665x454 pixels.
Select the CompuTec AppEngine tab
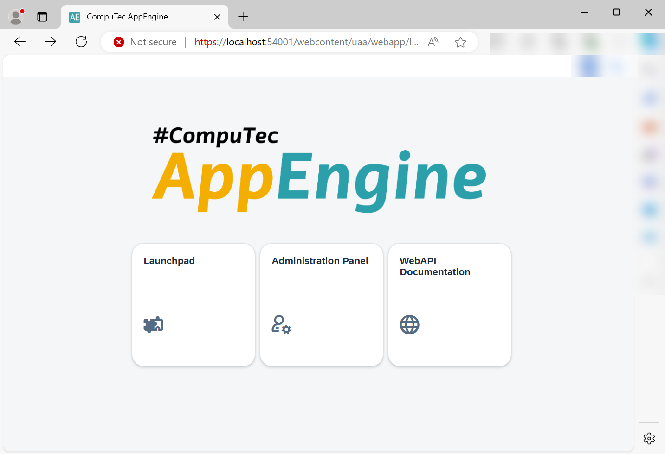(145, 17)
